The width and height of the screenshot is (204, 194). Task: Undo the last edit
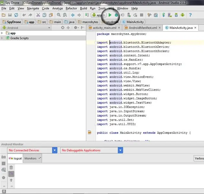[x=24, y=15]
